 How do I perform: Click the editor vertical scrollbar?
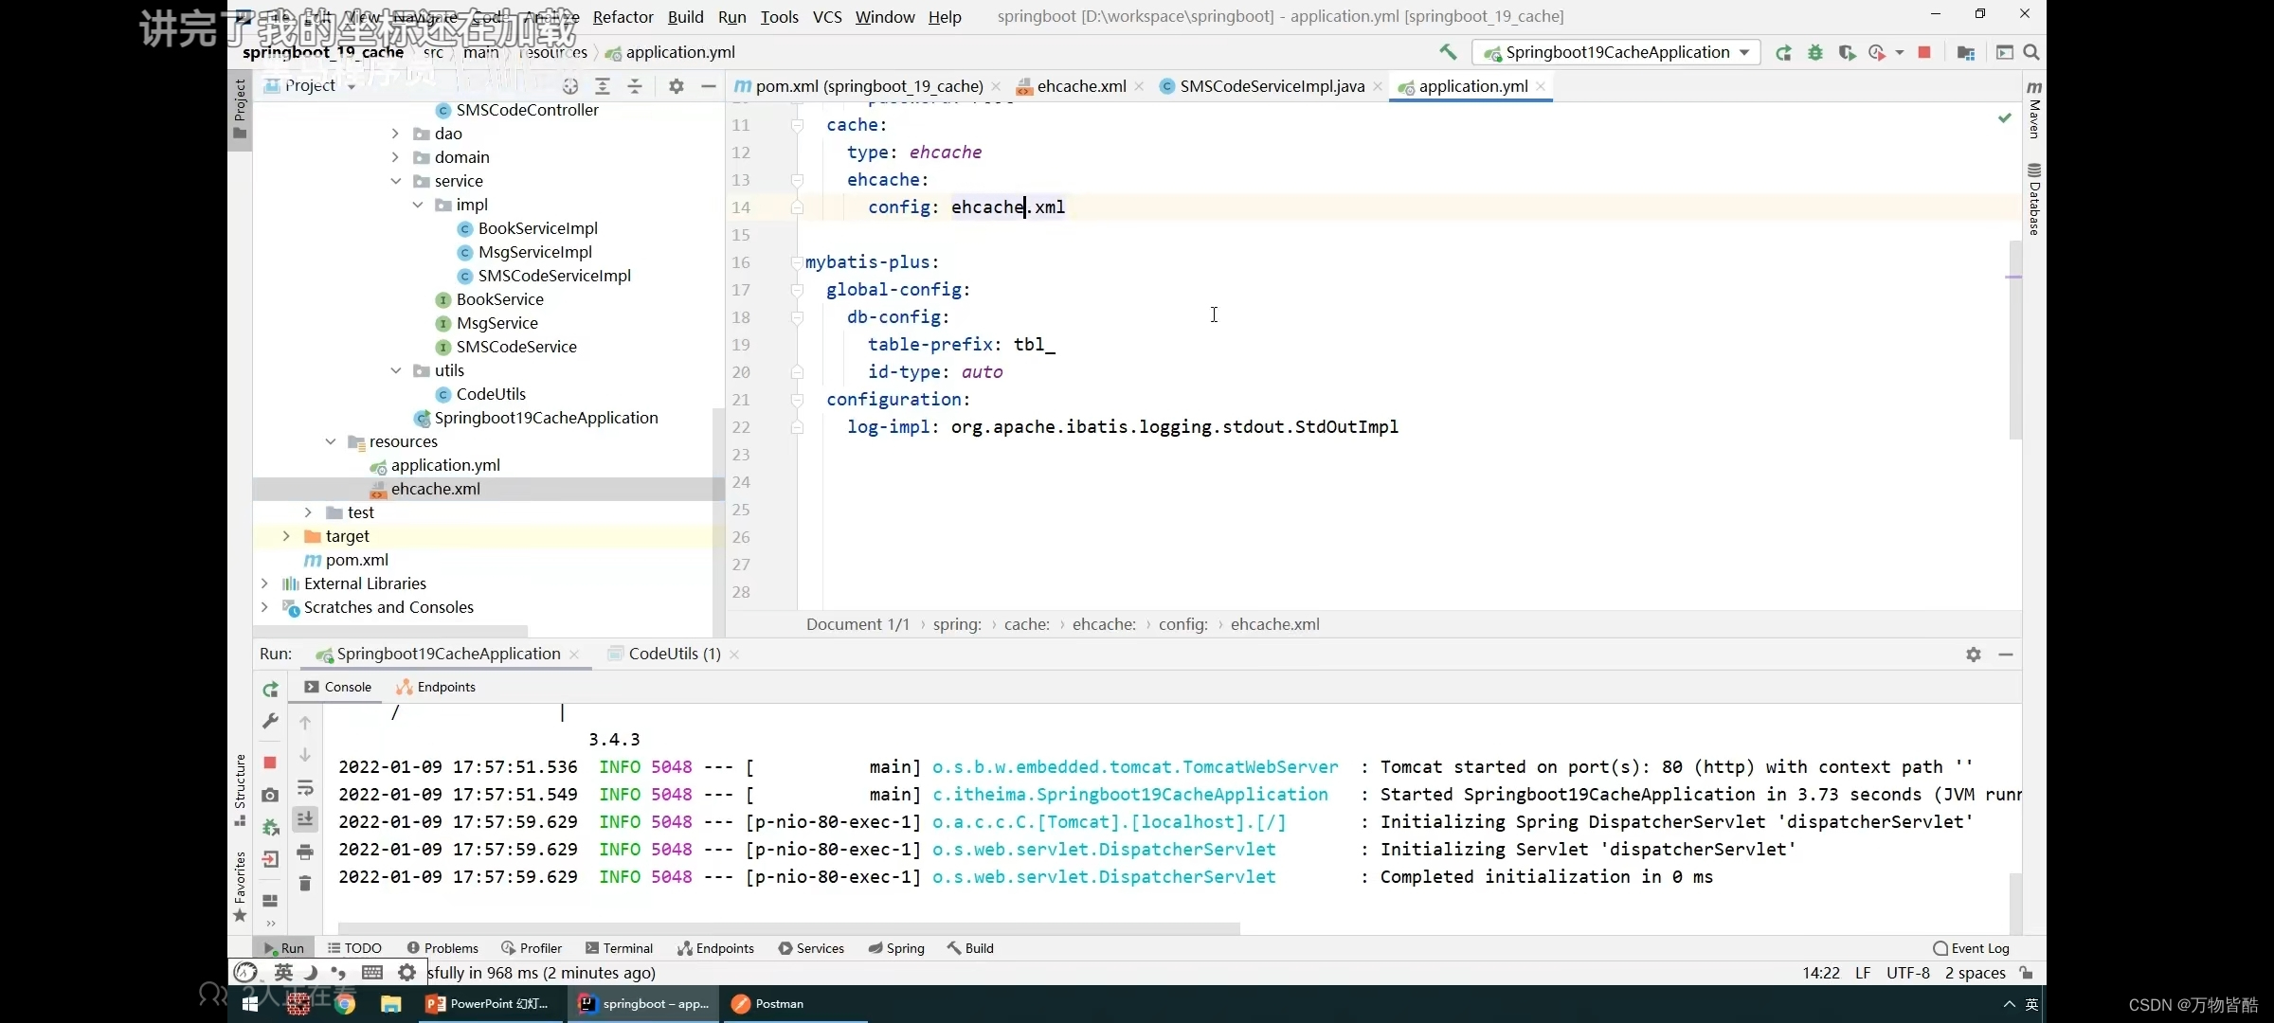tap(2014, 341)
